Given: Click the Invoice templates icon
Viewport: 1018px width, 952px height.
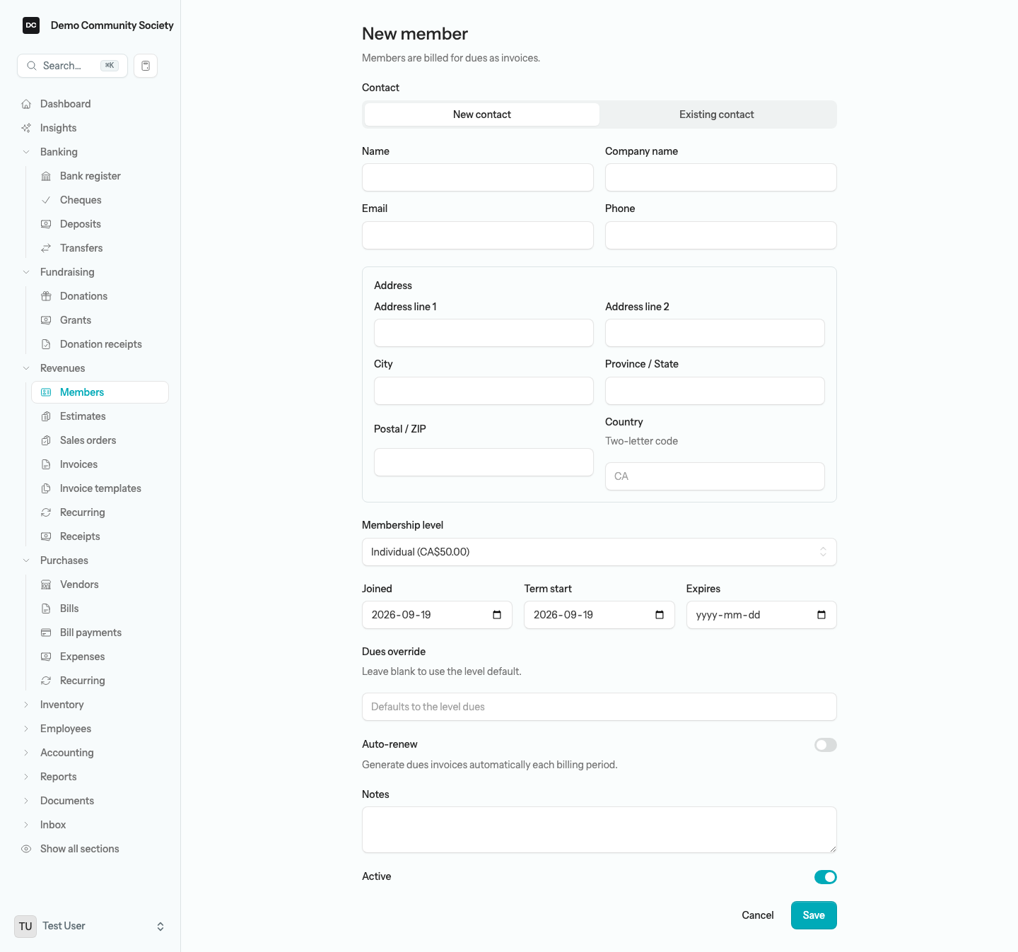Looking at the screenshot, I should point(46,488).
